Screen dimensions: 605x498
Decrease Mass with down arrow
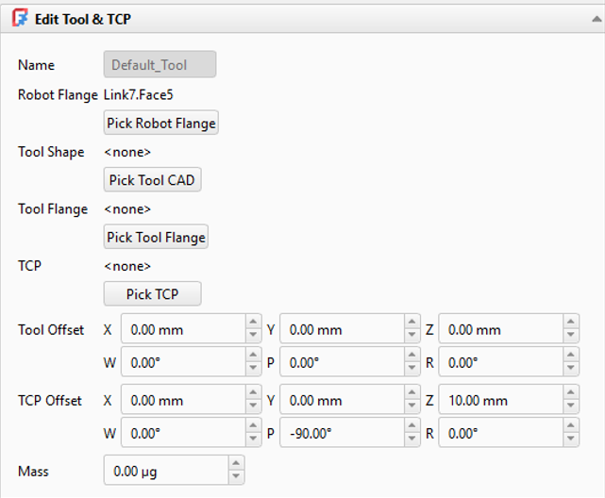click(x=236, y=476)
